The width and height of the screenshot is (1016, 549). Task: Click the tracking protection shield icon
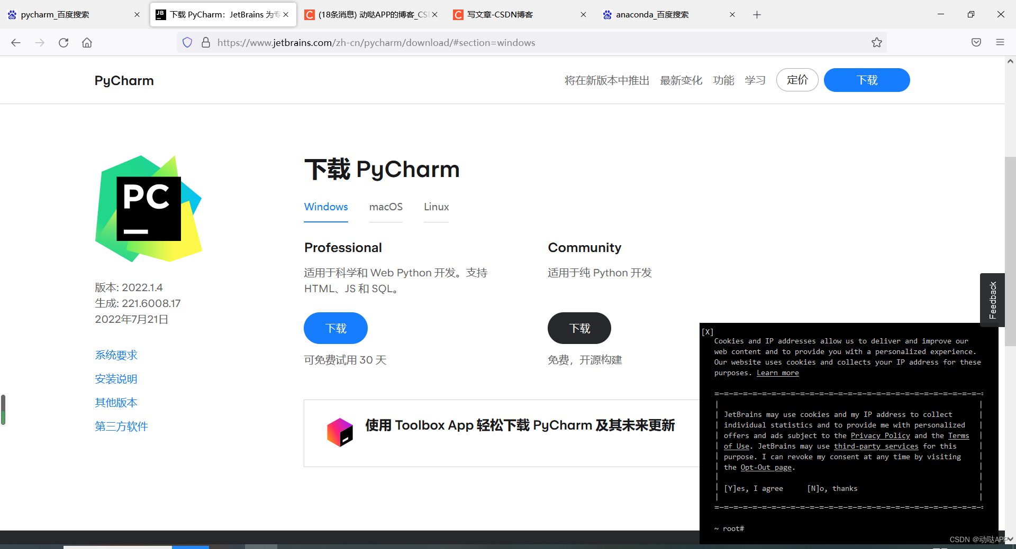[x=187, y=43]
